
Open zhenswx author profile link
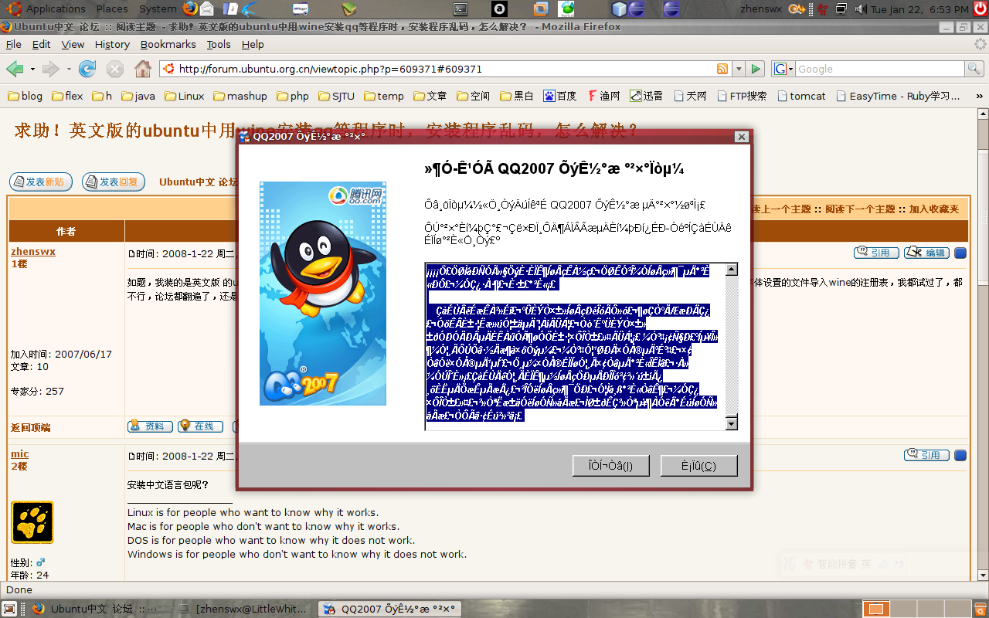click(x=33, y=252)
